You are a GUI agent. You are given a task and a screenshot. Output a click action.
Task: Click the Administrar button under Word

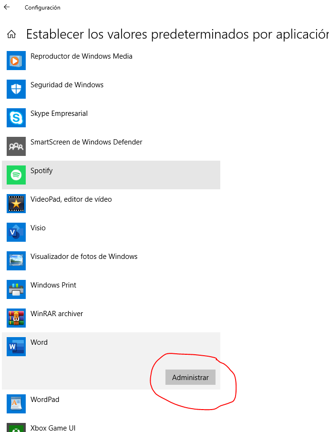tap(190, 377)
